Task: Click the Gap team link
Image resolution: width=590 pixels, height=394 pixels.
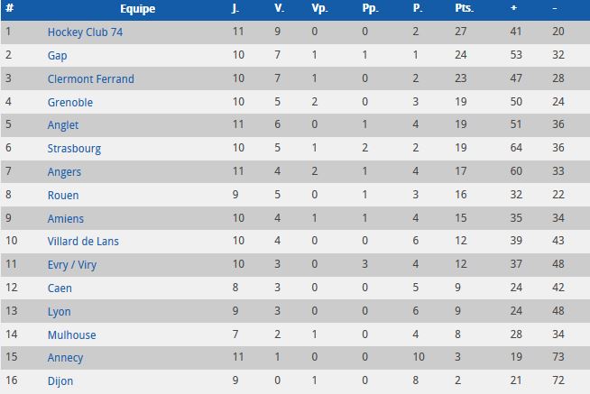Action: click(x=58, y=56)
